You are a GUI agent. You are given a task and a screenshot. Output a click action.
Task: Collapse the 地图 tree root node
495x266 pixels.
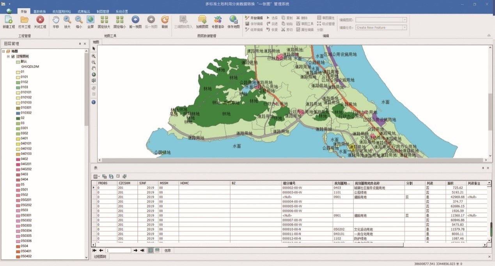(4, 51)
